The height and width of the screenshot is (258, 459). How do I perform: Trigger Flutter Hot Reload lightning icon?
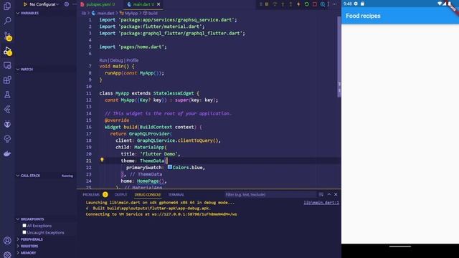(x=298, y=4)
